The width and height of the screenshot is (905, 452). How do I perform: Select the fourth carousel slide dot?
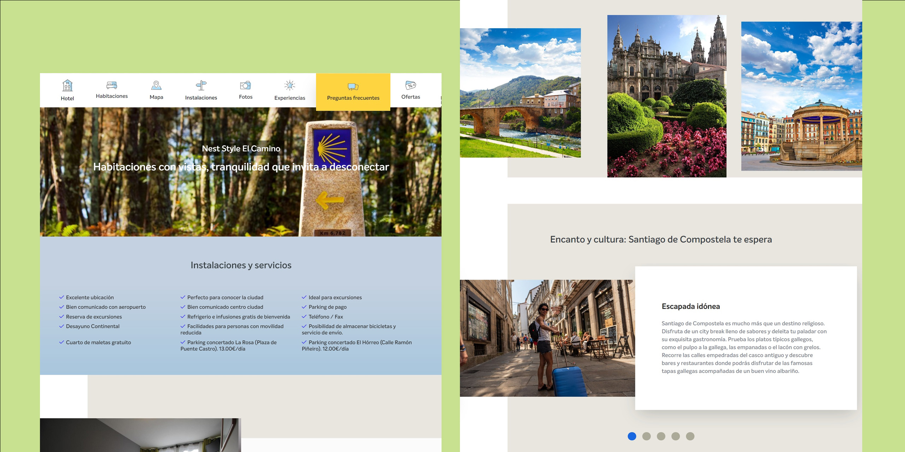[x=676, y=436]
